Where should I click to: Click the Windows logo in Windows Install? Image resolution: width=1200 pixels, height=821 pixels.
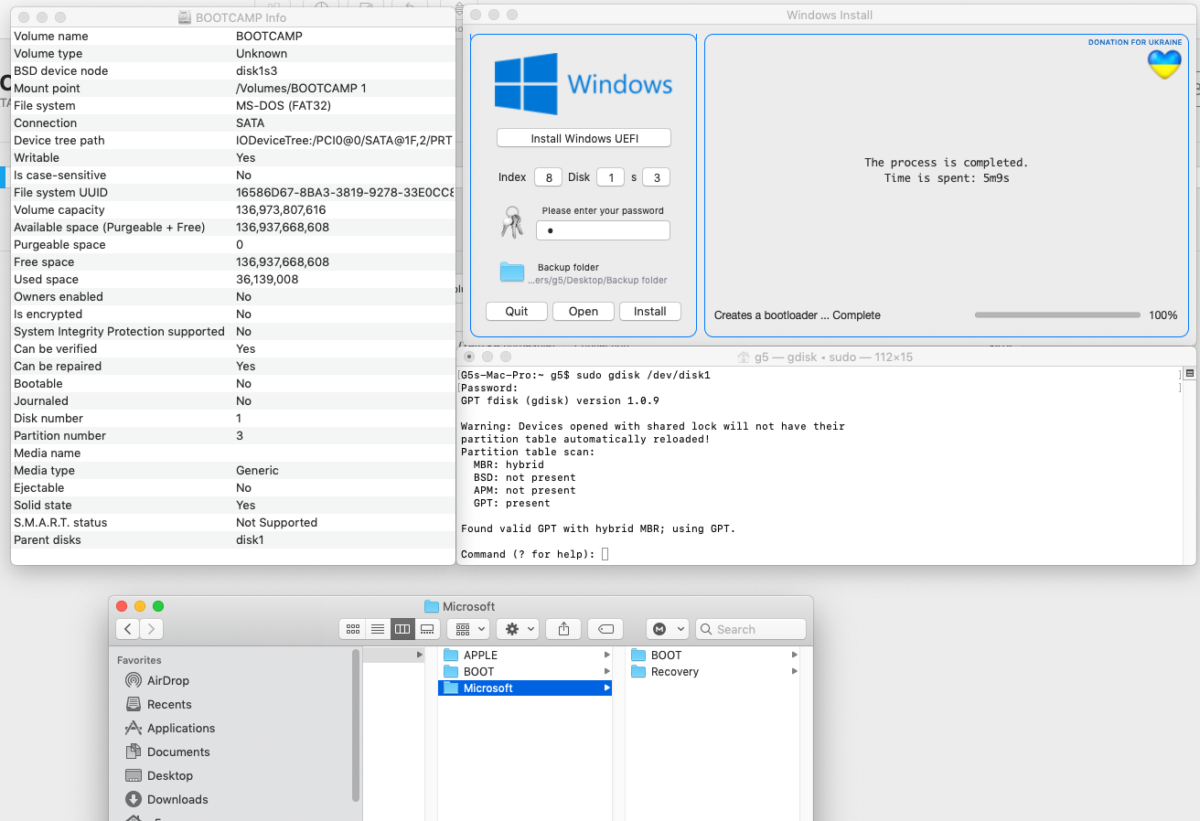pos(526,84)
